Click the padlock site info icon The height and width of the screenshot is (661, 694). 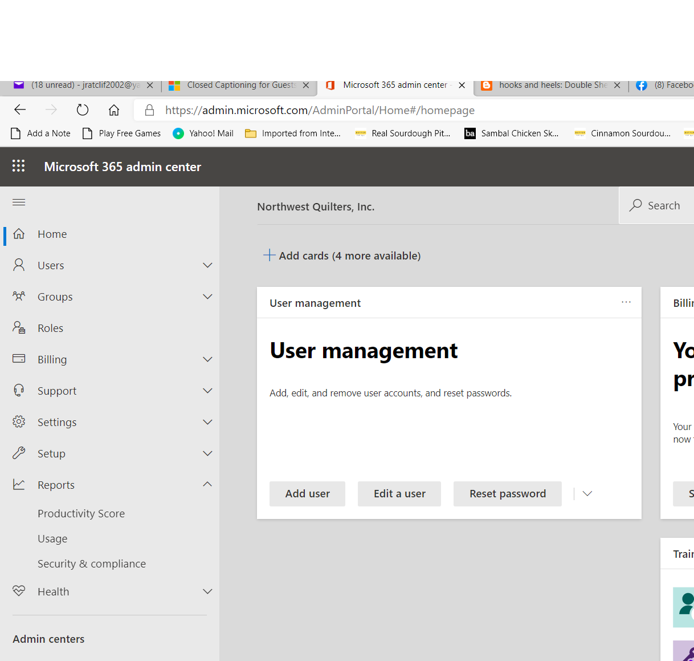[x=149, y=110]
